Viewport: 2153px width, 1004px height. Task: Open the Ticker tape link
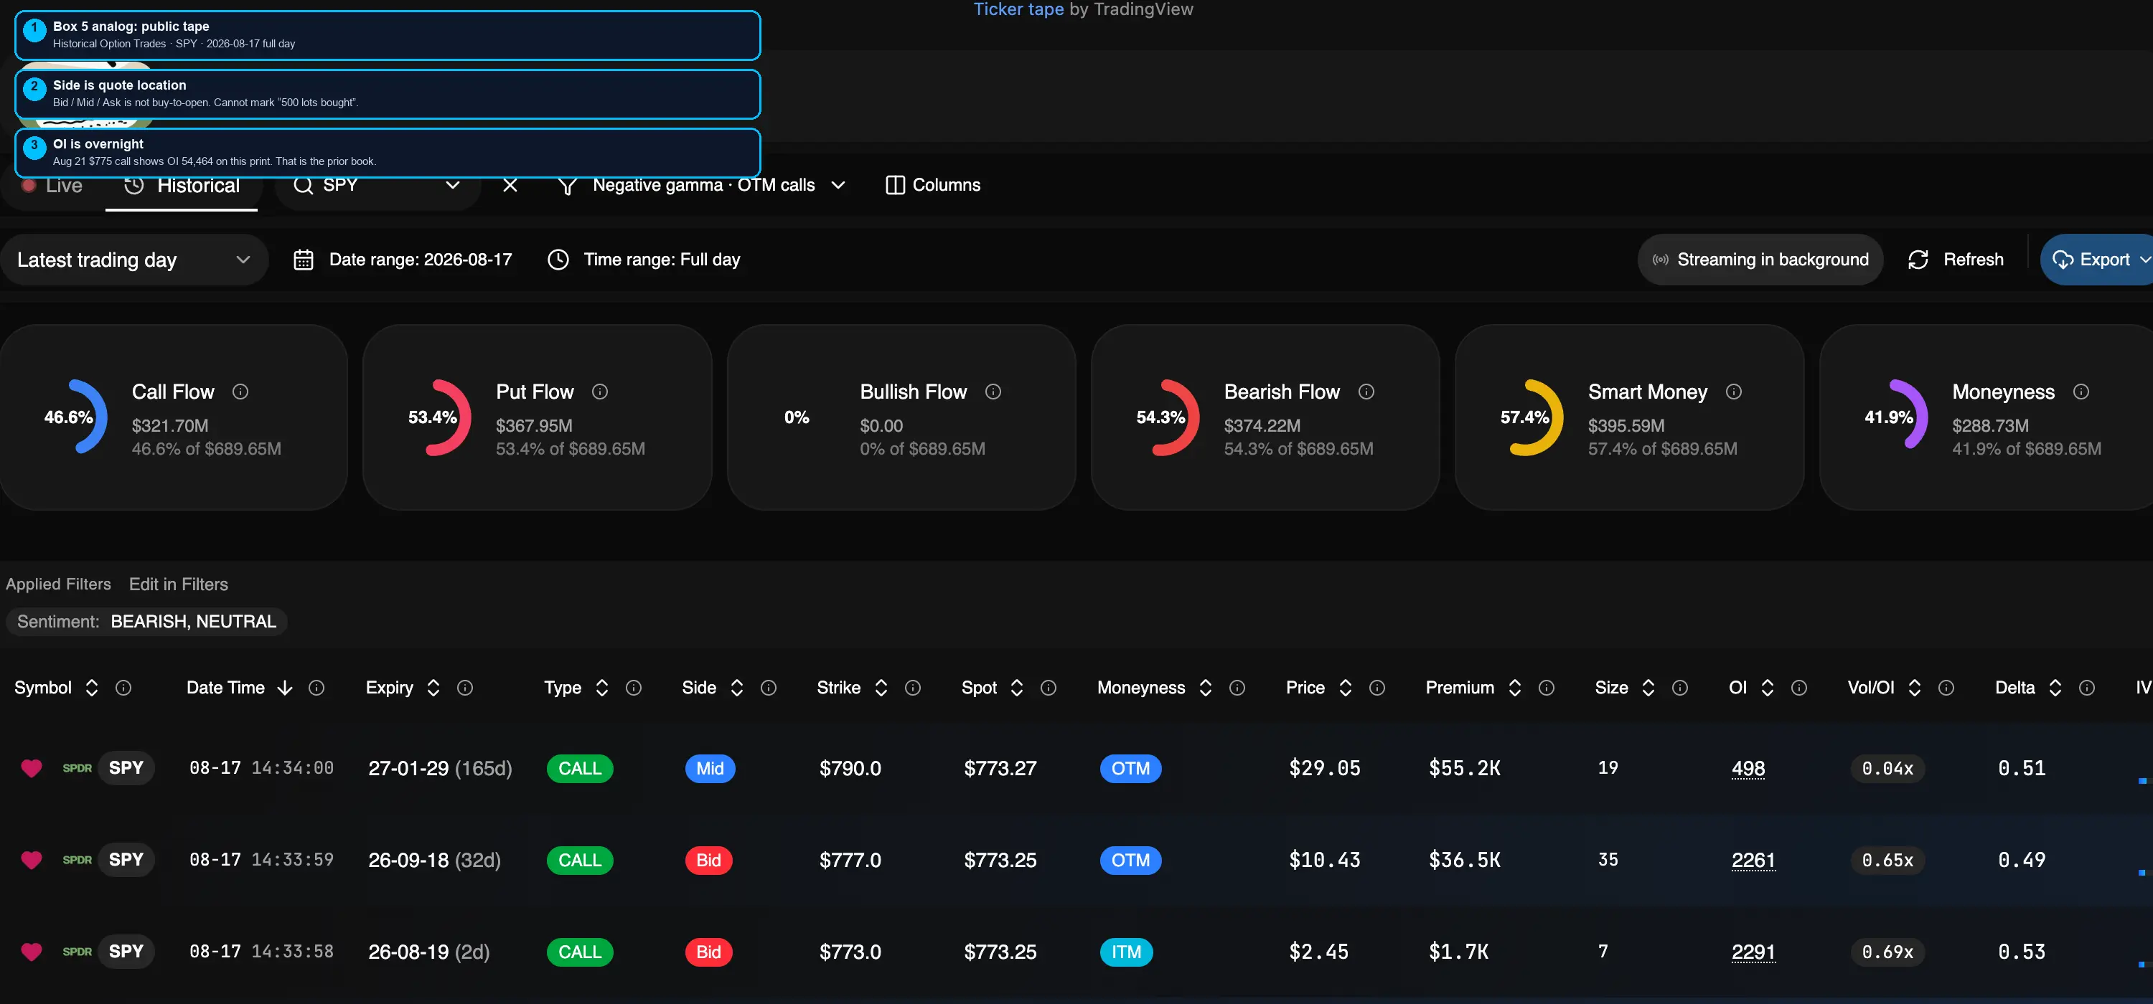pos(1018,9)
